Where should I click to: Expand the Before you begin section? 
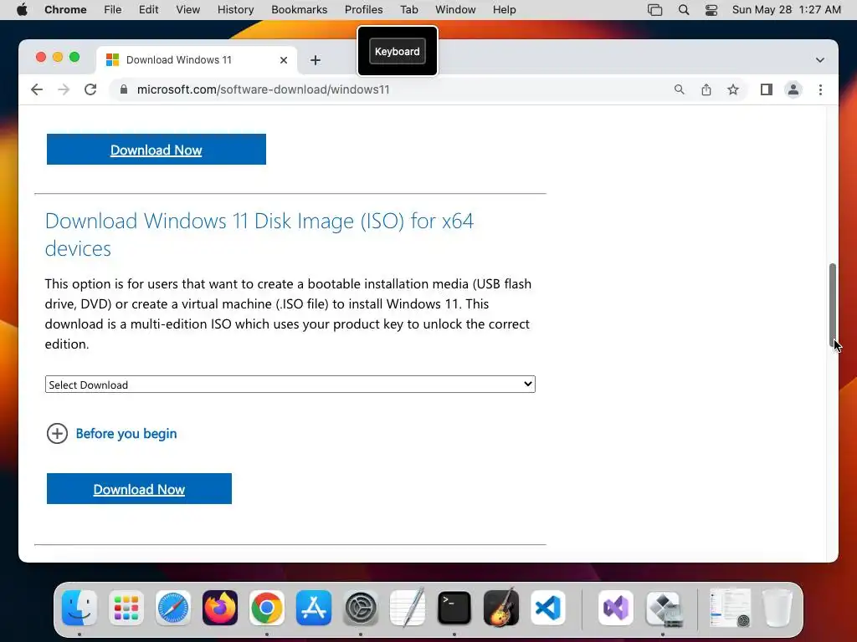(112, 434)
